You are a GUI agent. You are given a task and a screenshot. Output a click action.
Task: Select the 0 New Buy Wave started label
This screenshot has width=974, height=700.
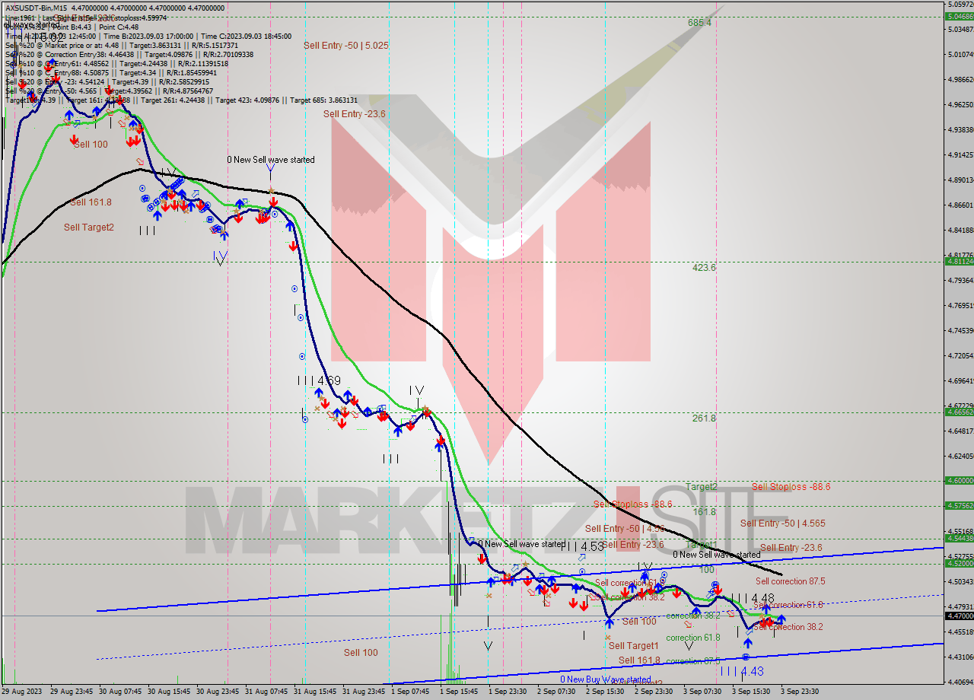[x=605, y=679]
